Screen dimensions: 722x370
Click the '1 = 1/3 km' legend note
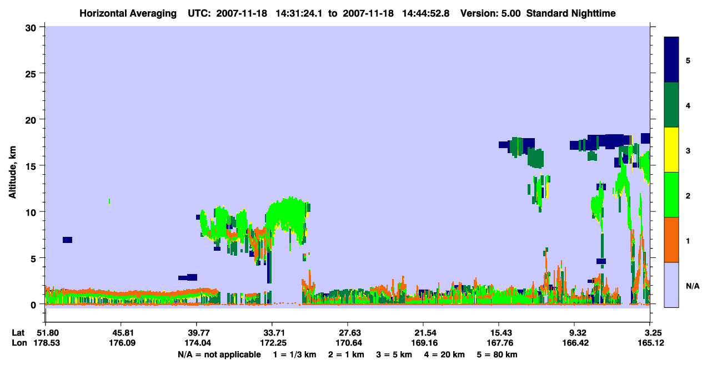(x=294, y=354)
